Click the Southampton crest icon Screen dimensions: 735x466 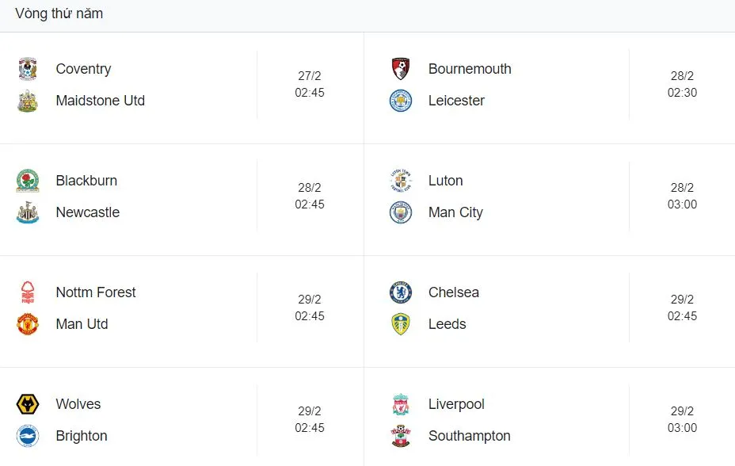401,436
